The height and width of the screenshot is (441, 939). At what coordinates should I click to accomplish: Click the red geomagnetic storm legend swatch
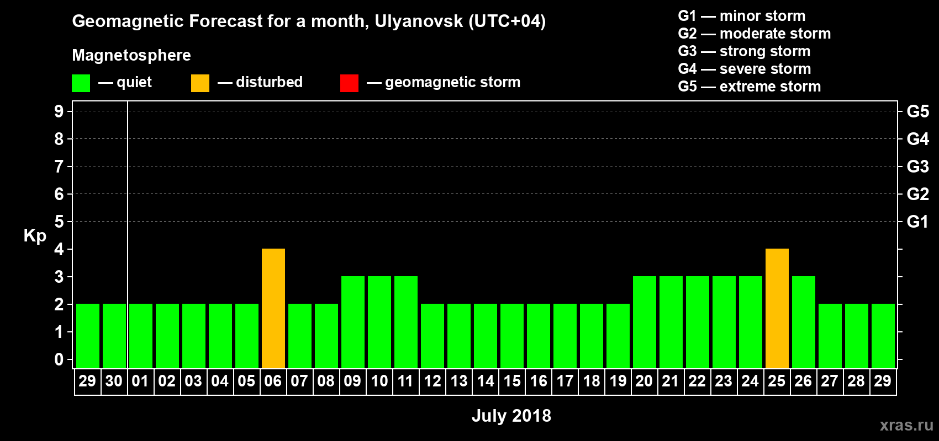pyautogui.click(x=349, y=83)
